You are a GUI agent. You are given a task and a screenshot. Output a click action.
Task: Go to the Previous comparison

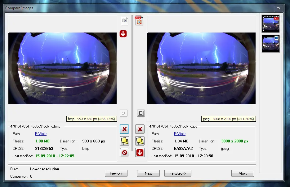click(x=116, y=173)
